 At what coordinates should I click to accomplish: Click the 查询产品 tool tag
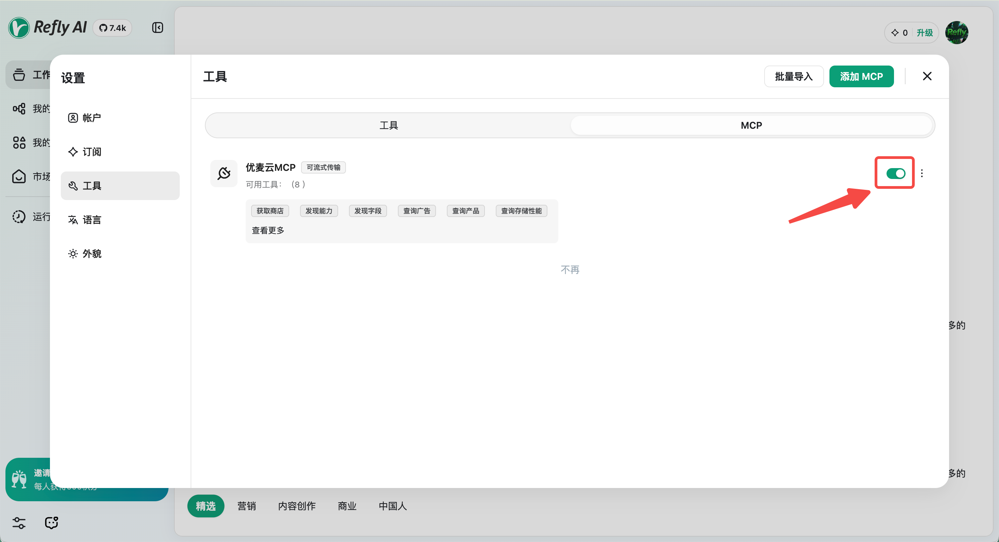tap(466, 211)
